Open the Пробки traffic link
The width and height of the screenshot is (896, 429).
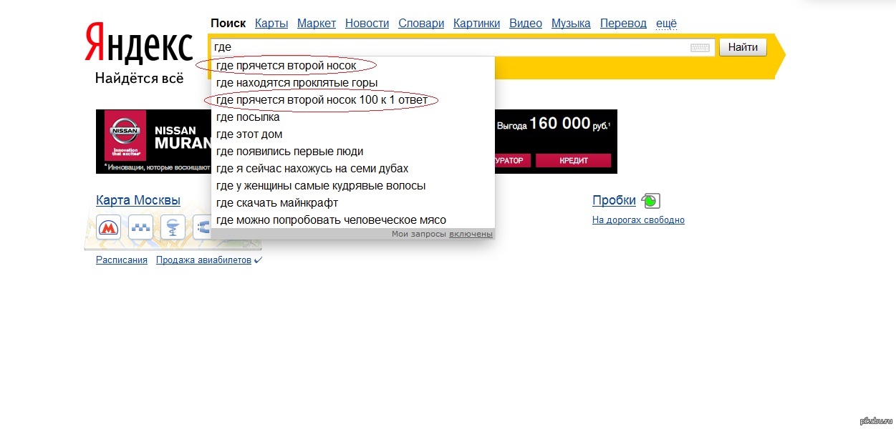(614, 200)
